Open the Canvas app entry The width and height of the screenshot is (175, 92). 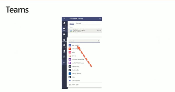coord(72,56)
